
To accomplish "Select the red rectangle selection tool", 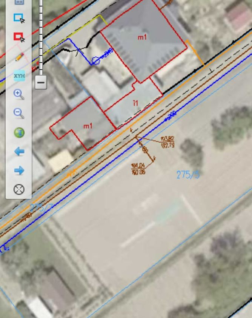I will click(19, 37).
